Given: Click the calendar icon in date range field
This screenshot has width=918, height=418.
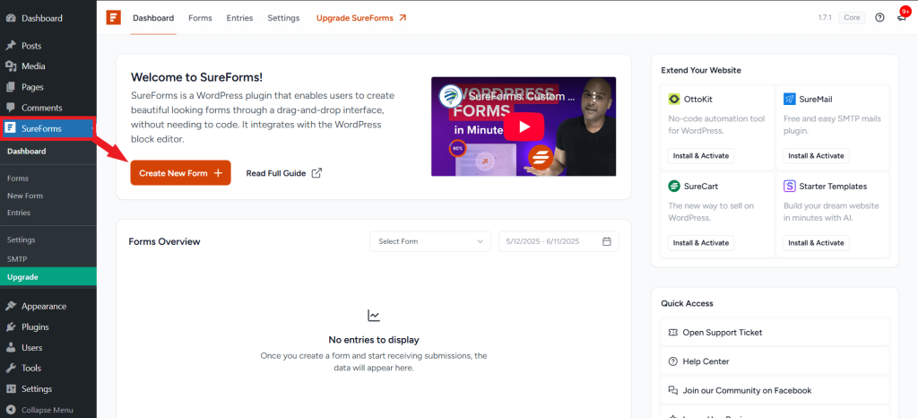Looking at the screenshot, I should tap(607, 241).
